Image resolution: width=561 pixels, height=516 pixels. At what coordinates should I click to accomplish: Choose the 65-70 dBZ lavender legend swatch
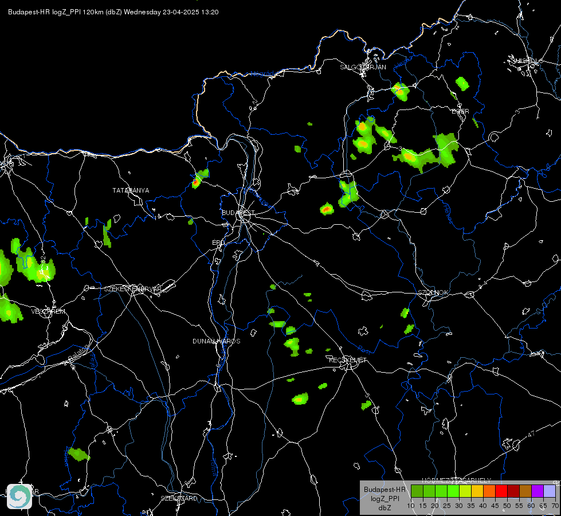pos(550,491)
